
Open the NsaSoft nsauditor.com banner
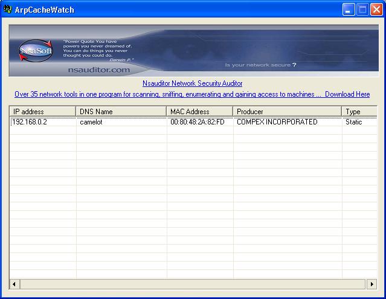coord(194,51)
